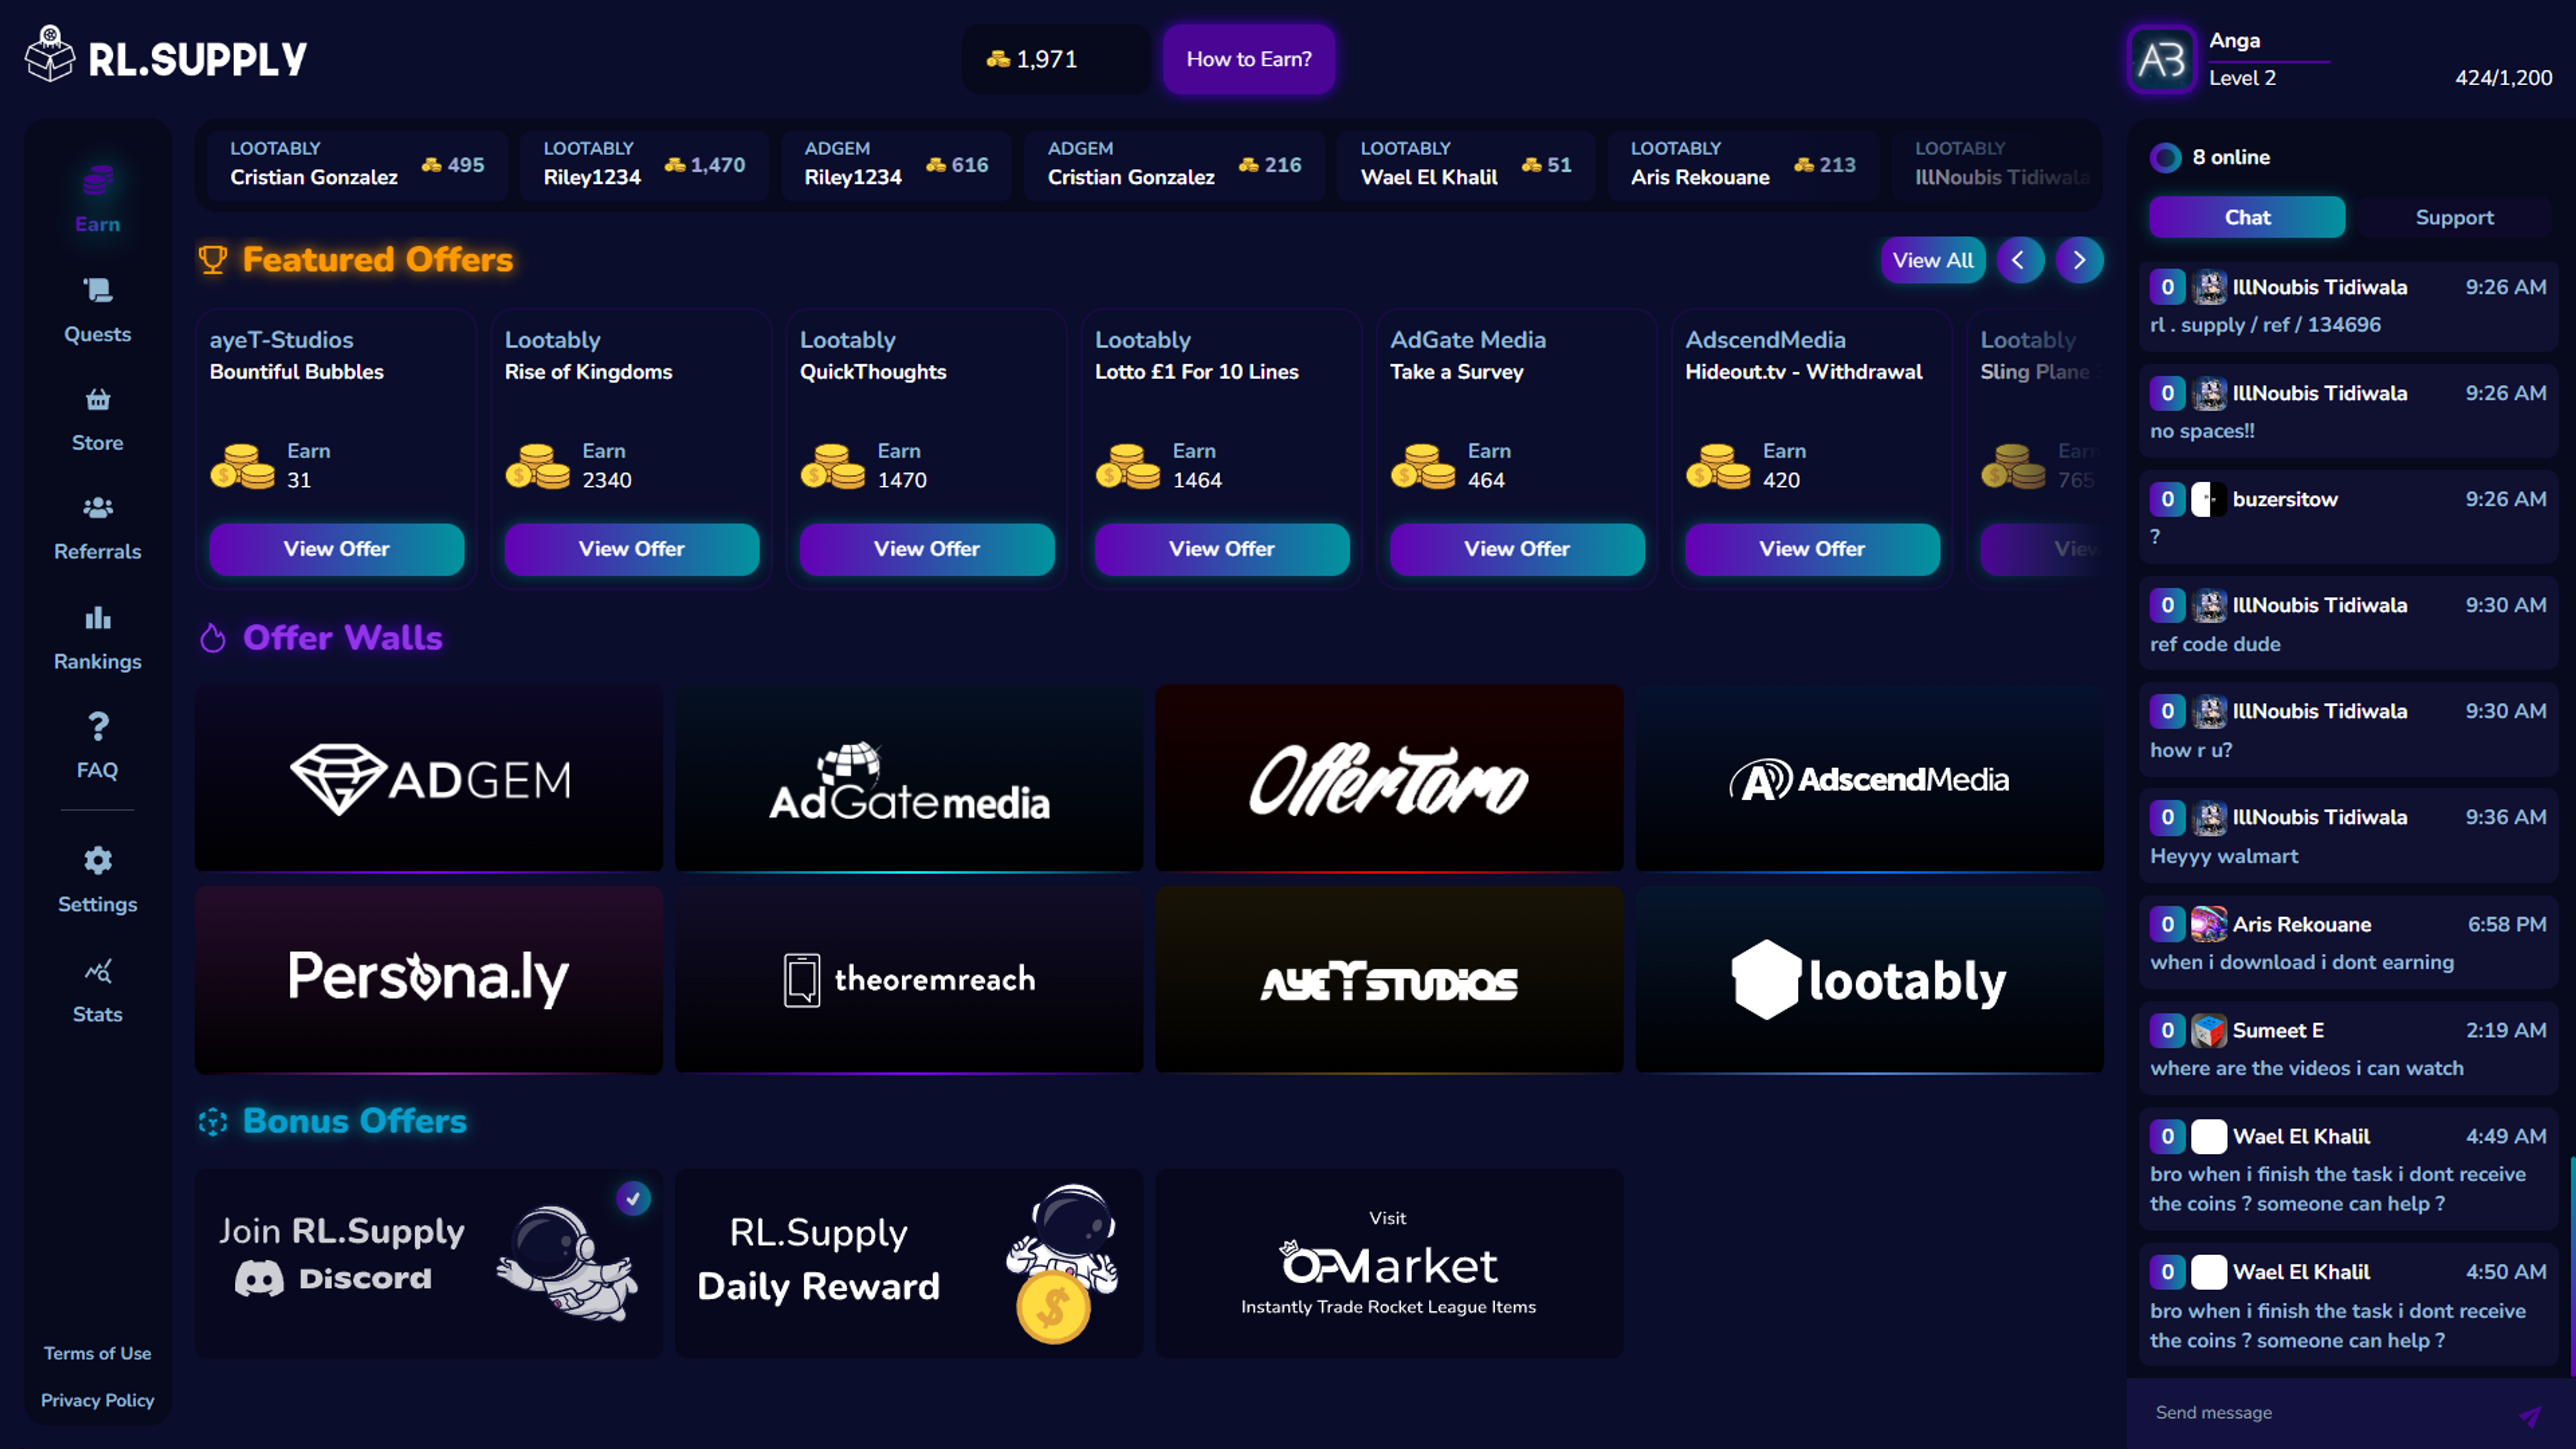Select the Chat tab
2576x1449 pixels.
point(2246,217)
